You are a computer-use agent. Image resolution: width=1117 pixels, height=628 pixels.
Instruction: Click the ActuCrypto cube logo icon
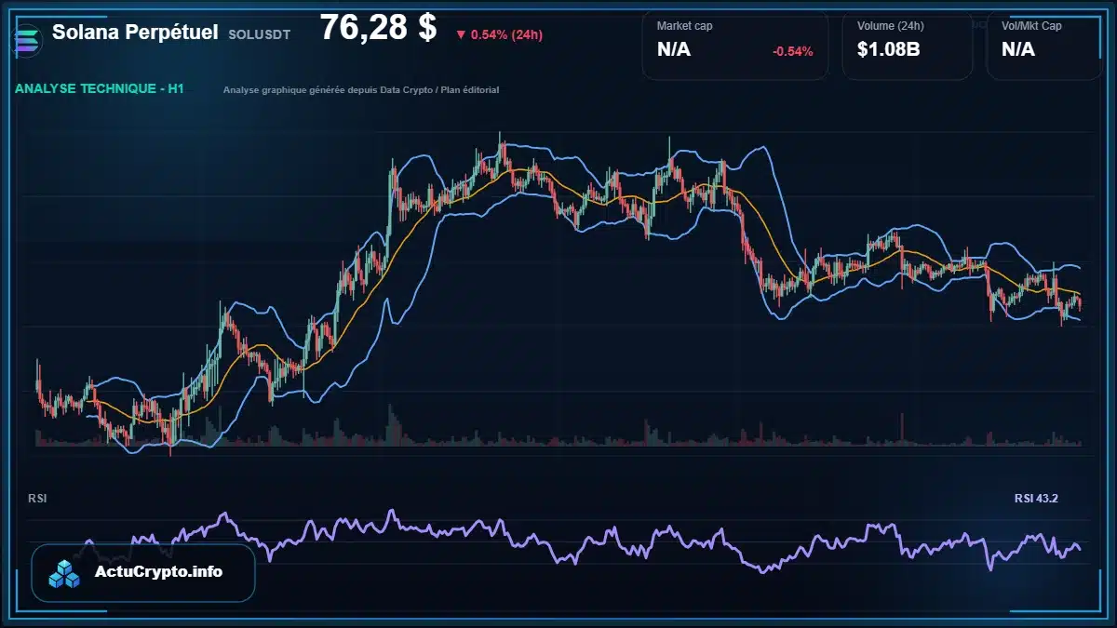tap(65, 574)
